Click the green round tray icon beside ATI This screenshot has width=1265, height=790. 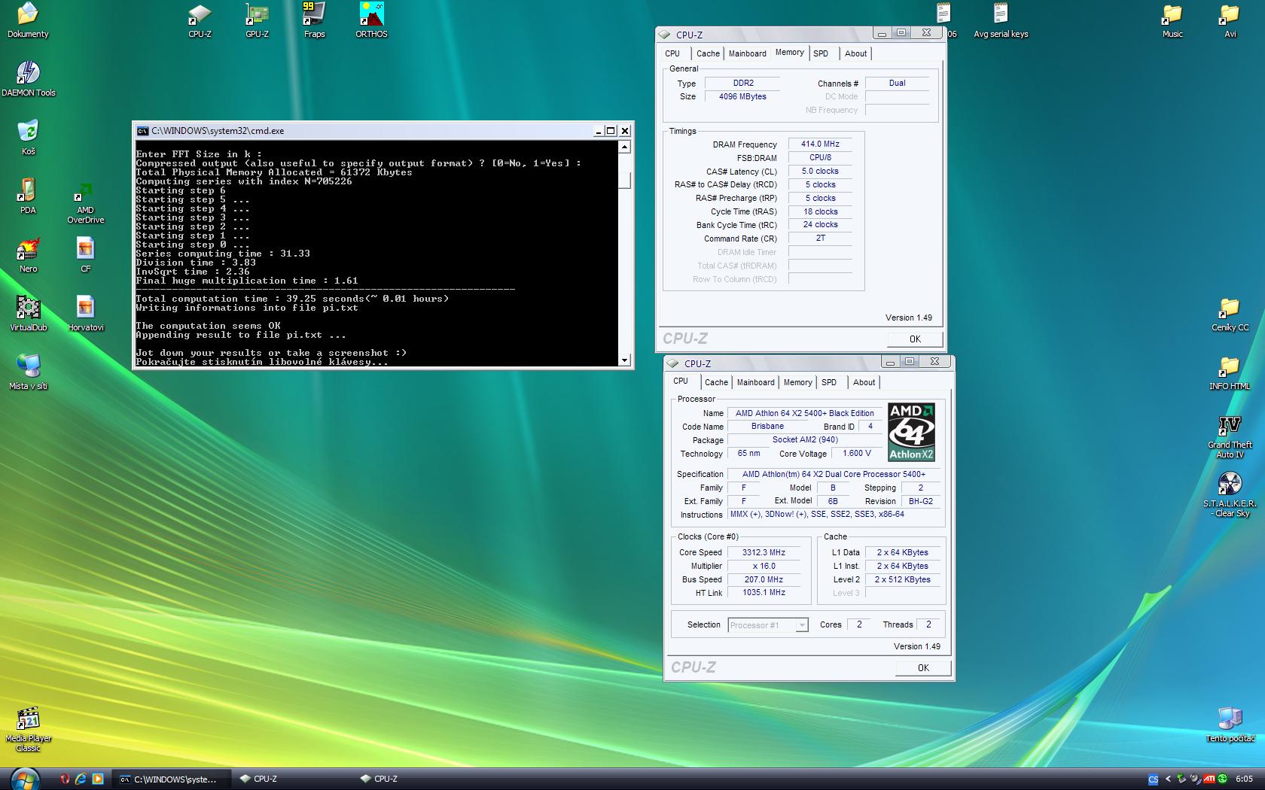1222,779
